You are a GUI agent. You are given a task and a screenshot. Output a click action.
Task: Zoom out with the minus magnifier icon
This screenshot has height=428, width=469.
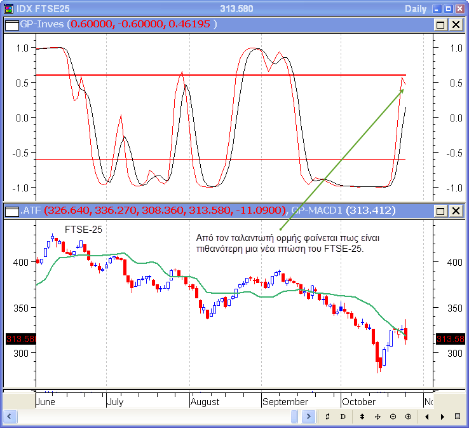coord(393,417)
